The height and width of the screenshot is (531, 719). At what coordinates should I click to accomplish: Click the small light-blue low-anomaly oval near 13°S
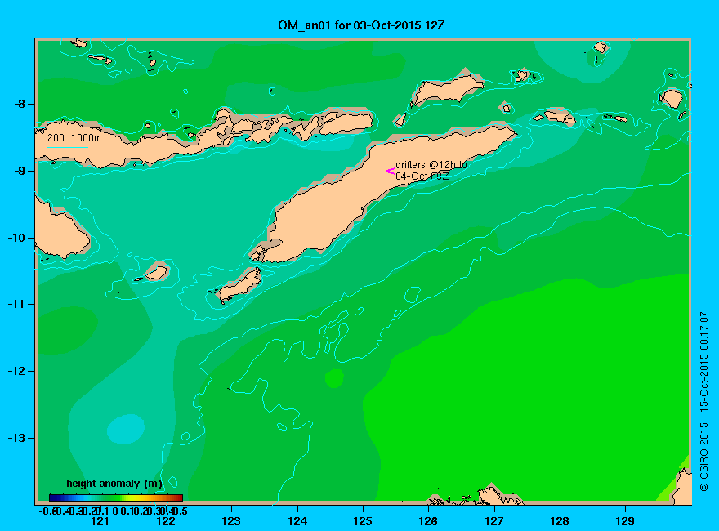tap(126, 429)
